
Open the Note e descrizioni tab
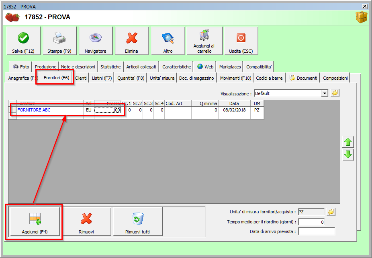[78, 67]
